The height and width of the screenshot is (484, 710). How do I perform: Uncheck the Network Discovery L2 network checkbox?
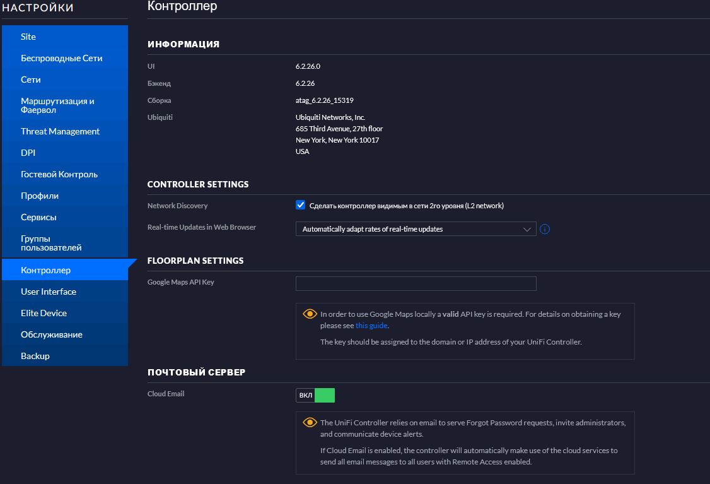[x=300, y=205]
